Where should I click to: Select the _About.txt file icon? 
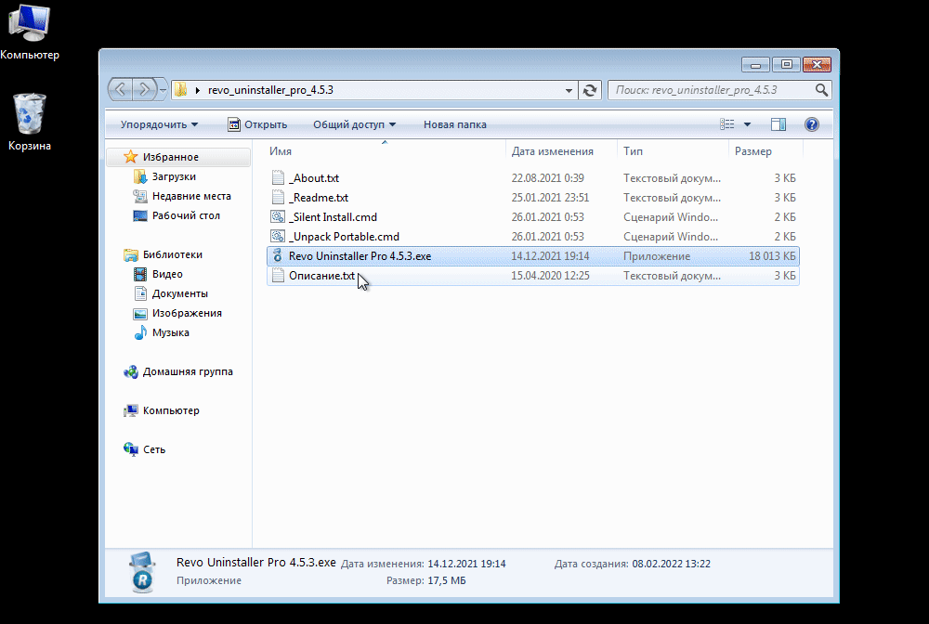pyautogui.click(x=277, y=177)
